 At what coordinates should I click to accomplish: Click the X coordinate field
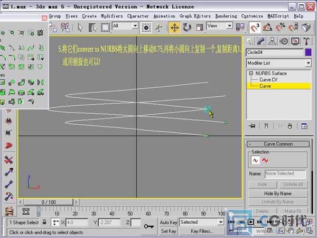coord(77,223)
